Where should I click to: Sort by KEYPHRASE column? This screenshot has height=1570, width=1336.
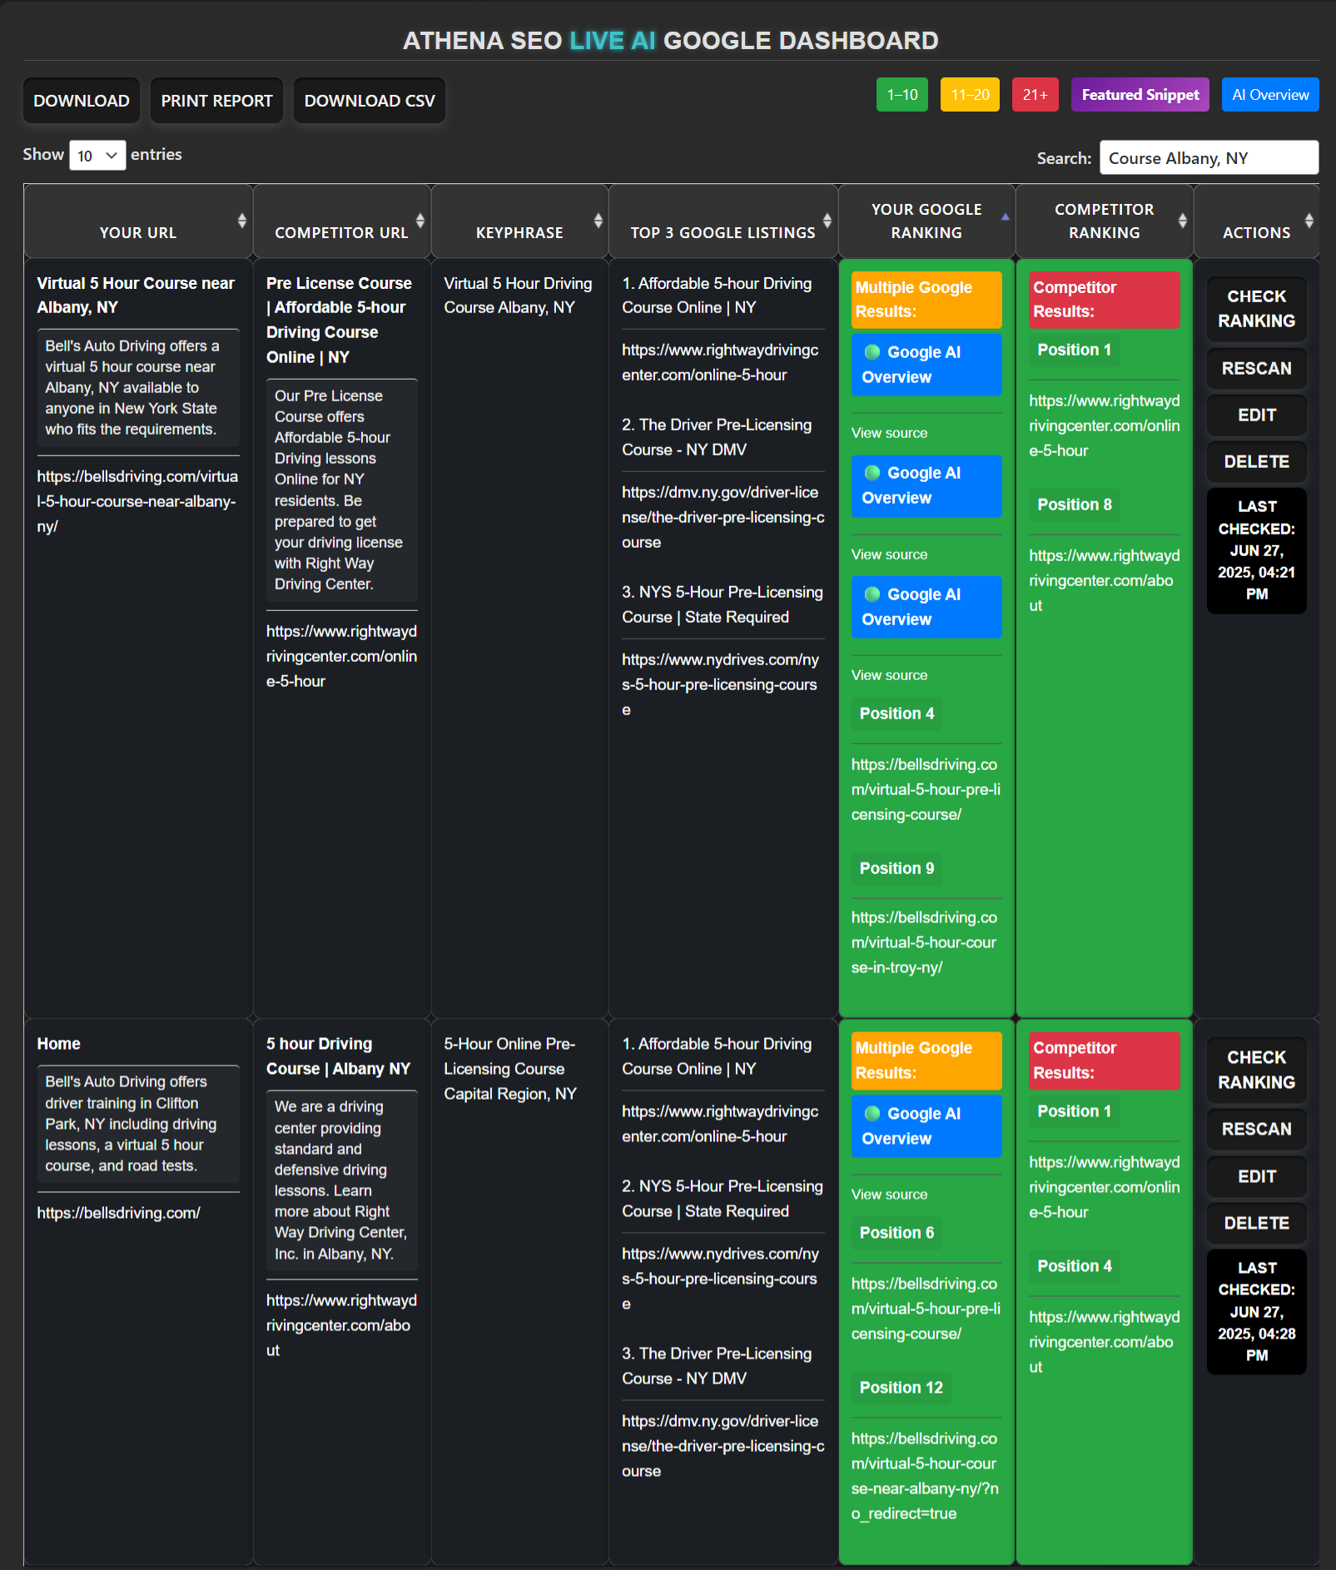point(519,221)
